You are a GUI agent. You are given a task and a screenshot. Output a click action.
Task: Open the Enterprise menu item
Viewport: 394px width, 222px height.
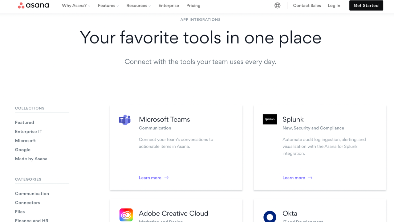click(x=169, y=6)
